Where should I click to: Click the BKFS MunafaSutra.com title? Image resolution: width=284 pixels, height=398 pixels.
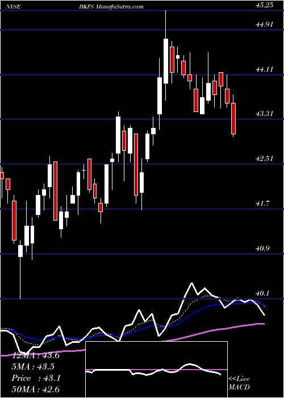111,6
